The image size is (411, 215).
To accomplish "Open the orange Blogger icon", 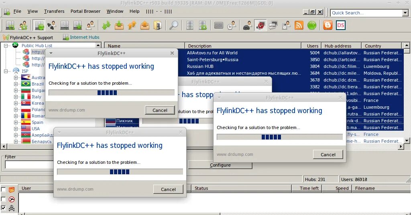I will point(328,25).
